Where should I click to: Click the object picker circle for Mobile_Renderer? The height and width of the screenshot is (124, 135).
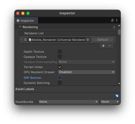[x=88, y=40]
